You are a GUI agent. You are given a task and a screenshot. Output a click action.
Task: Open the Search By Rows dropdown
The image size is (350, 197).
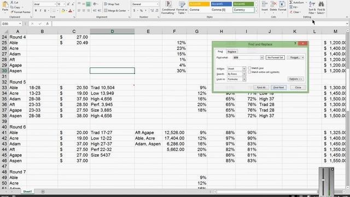point(244,74)
